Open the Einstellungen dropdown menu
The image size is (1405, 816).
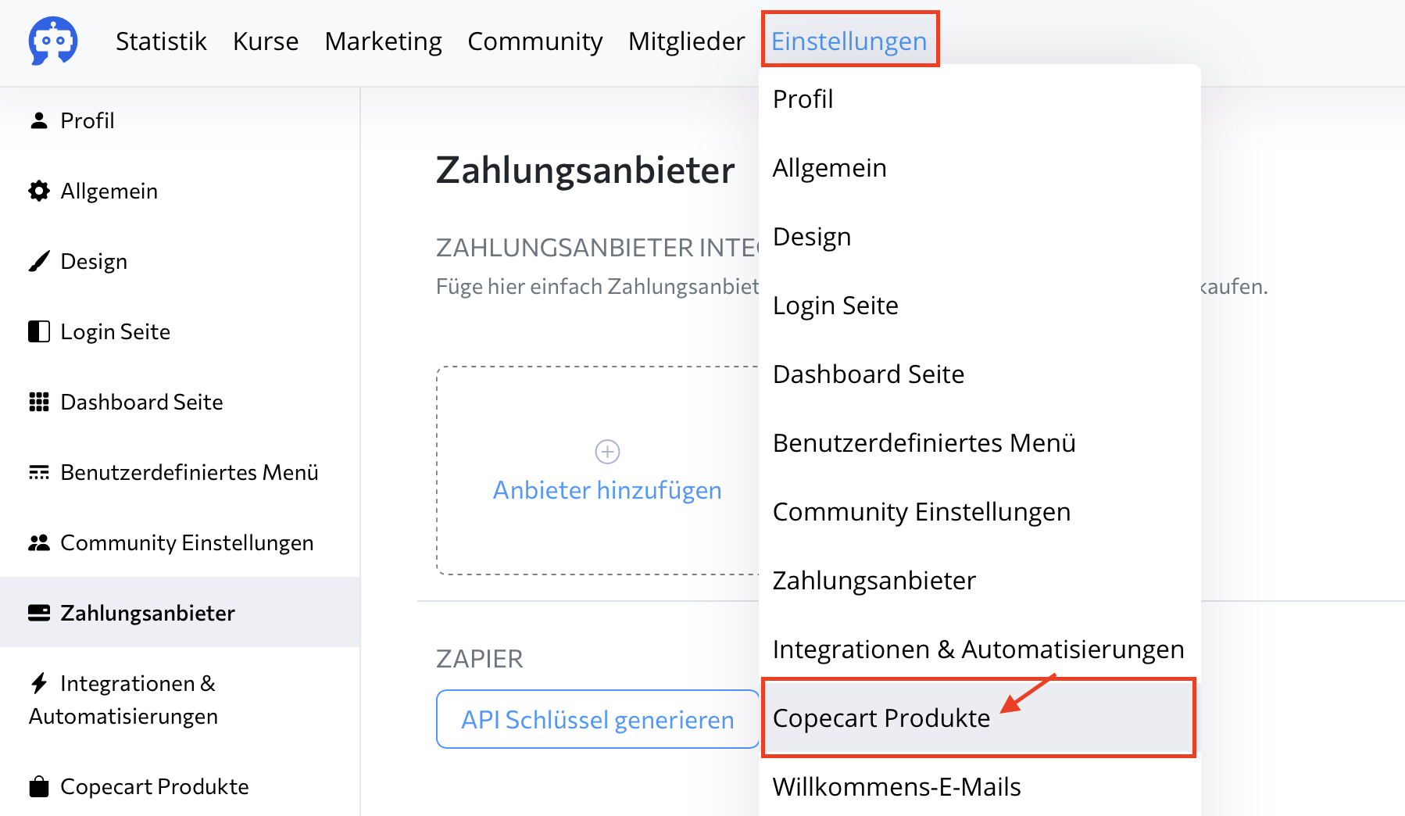[849, 41]
